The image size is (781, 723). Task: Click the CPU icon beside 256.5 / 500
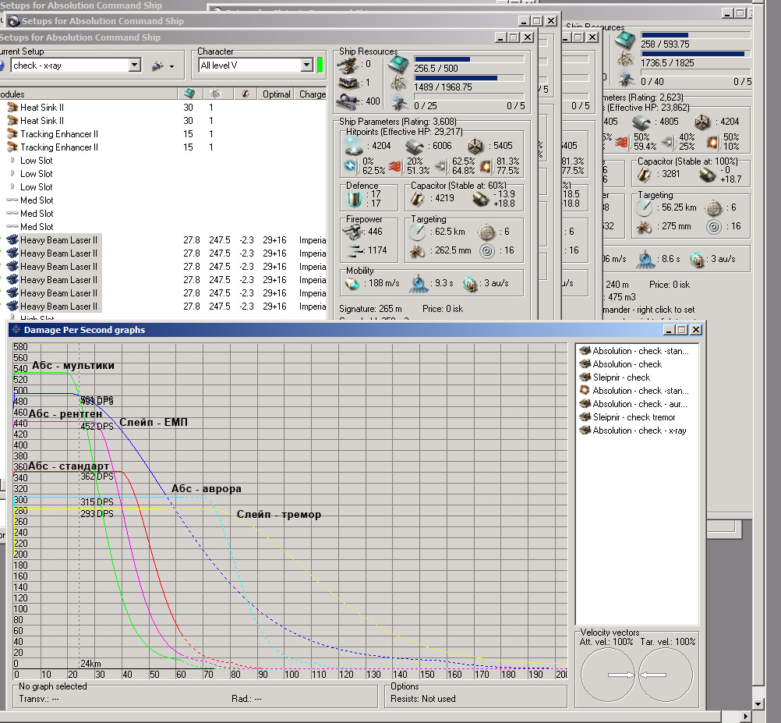click(x=398, y=64)
